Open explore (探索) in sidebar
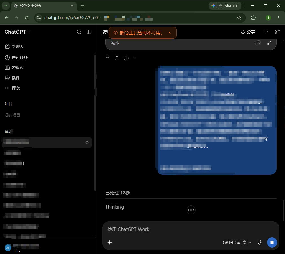The height and width of the screenshot is (254, 285). pyautogui.click(x=12, y=88)
